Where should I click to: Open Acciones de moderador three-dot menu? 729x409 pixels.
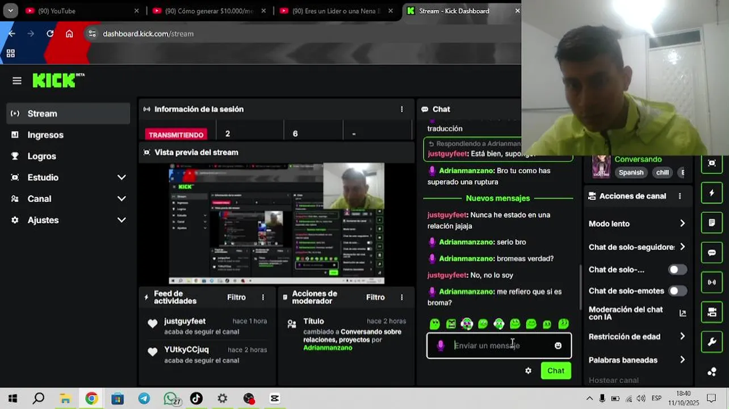(402, 297)
